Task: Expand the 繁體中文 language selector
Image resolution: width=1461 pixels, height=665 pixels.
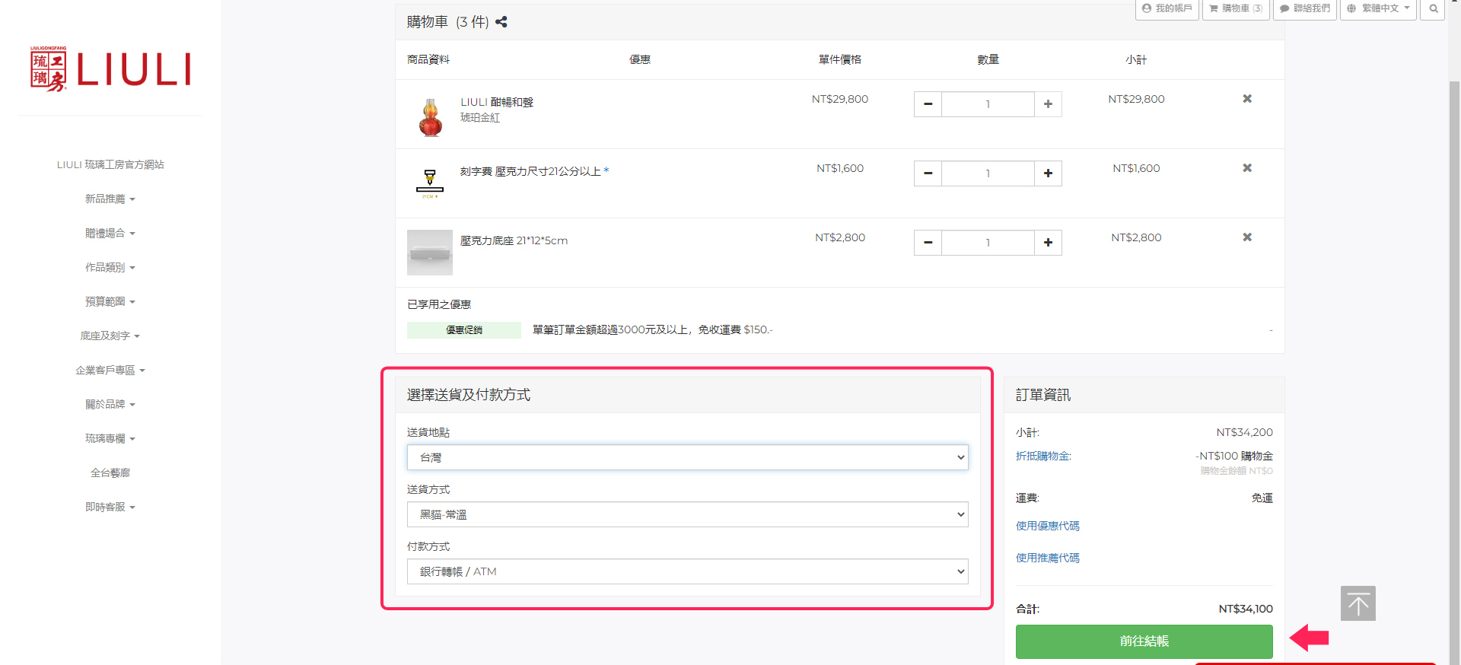Action: click(x=1378, y=9)
